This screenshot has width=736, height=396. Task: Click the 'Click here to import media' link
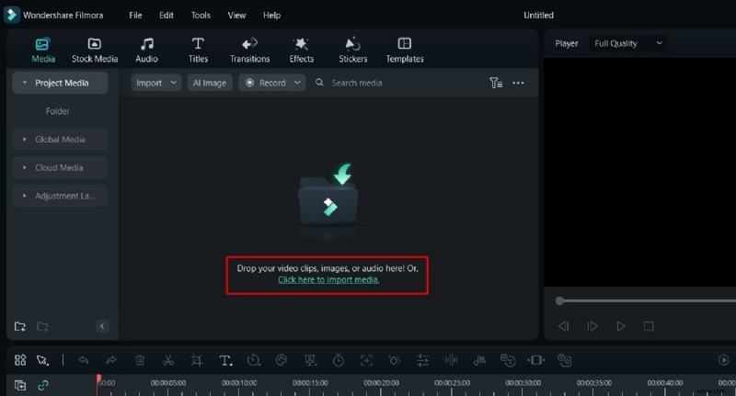coord(328,279)
